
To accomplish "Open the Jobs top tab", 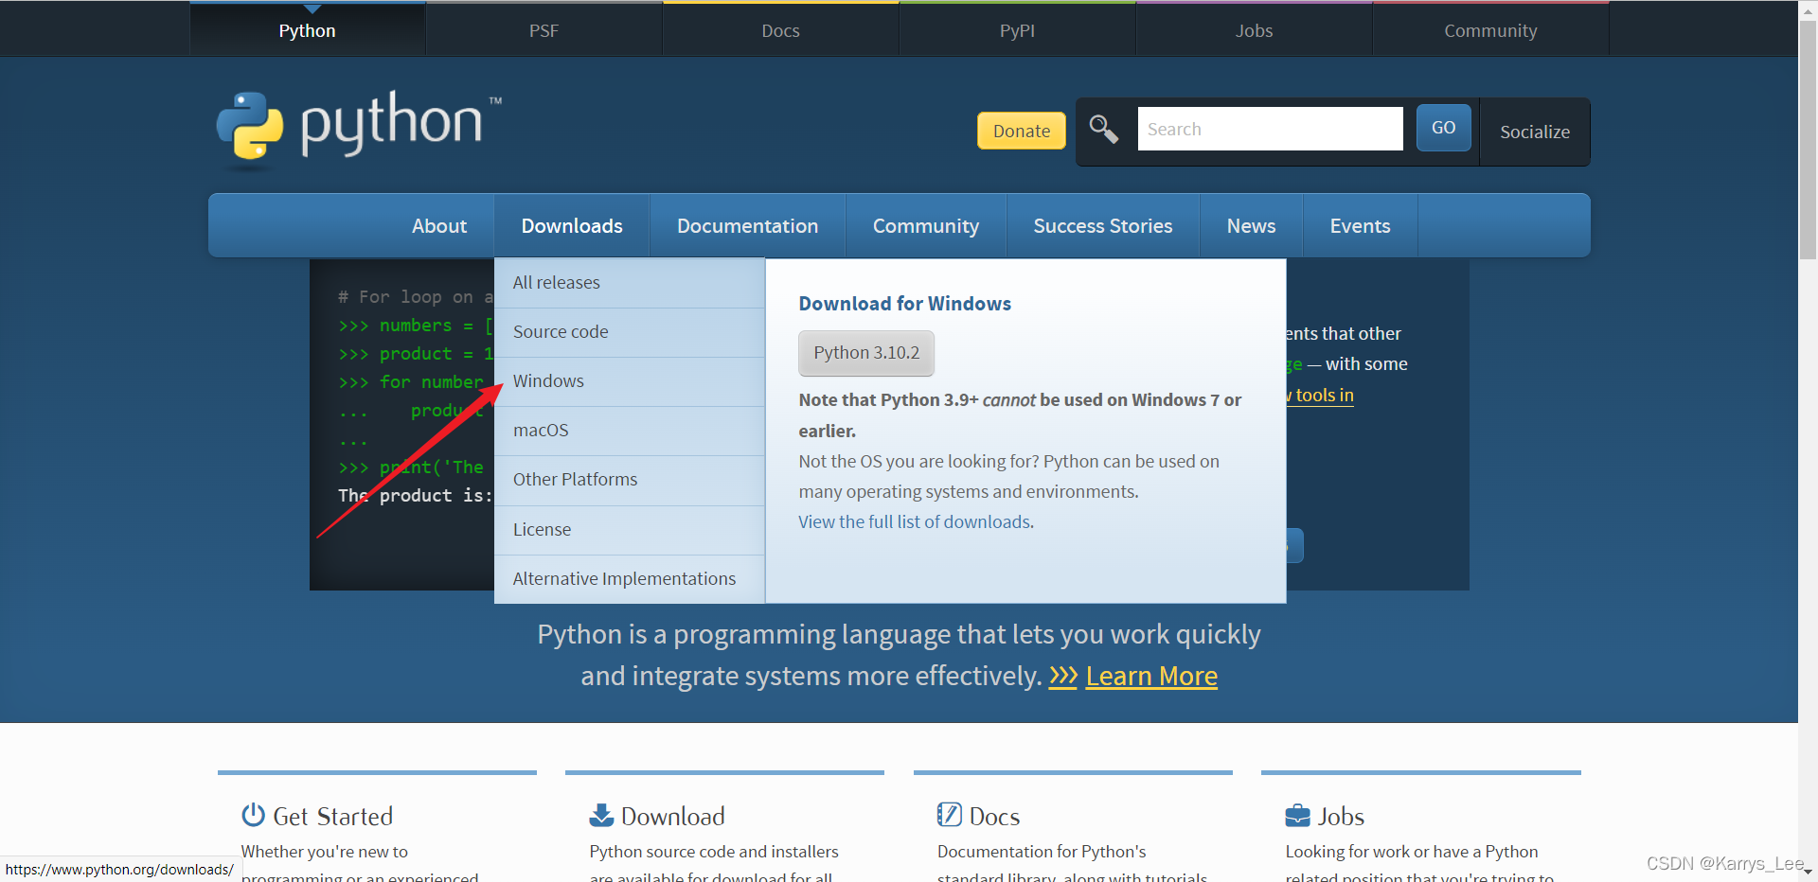I will [x=1255, y=30].
